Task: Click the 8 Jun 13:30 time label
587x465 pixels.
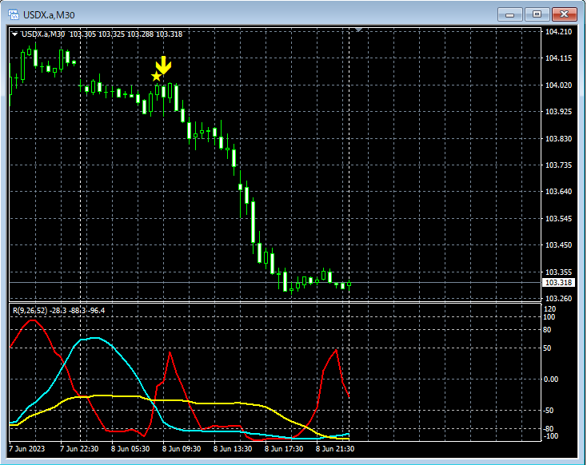Action: [233, 448]
